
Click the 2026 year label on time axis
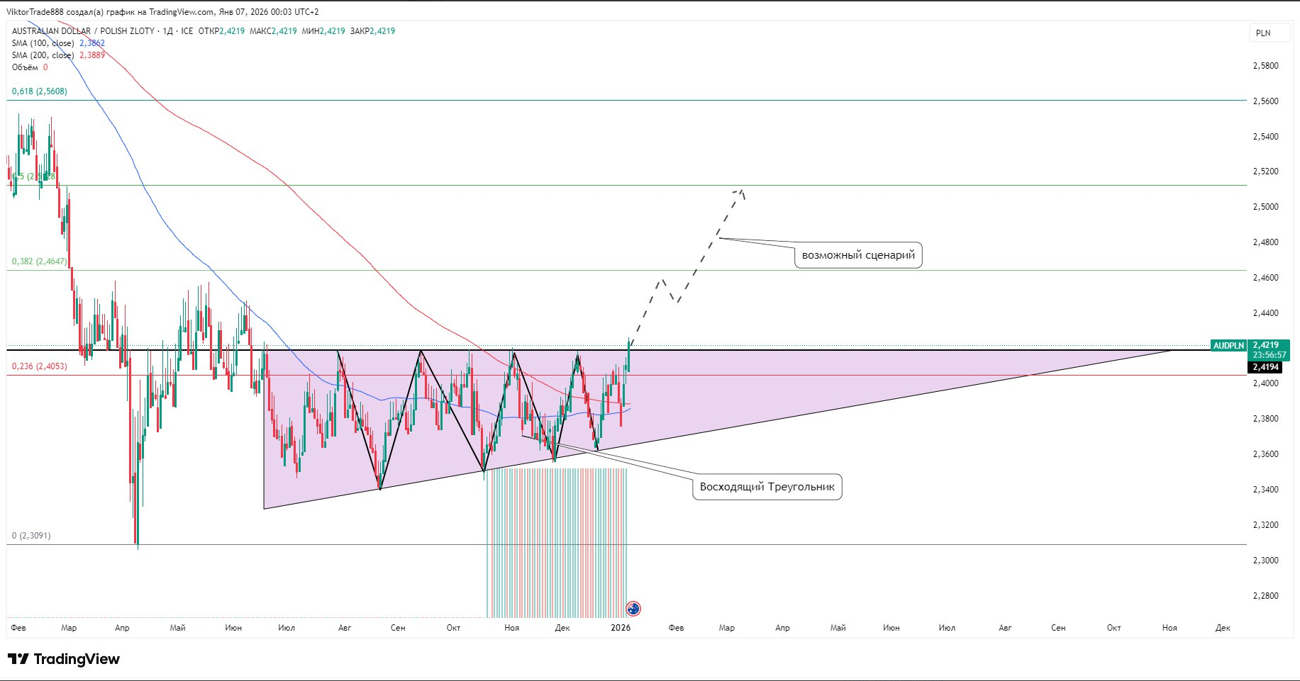coord(621,628)
